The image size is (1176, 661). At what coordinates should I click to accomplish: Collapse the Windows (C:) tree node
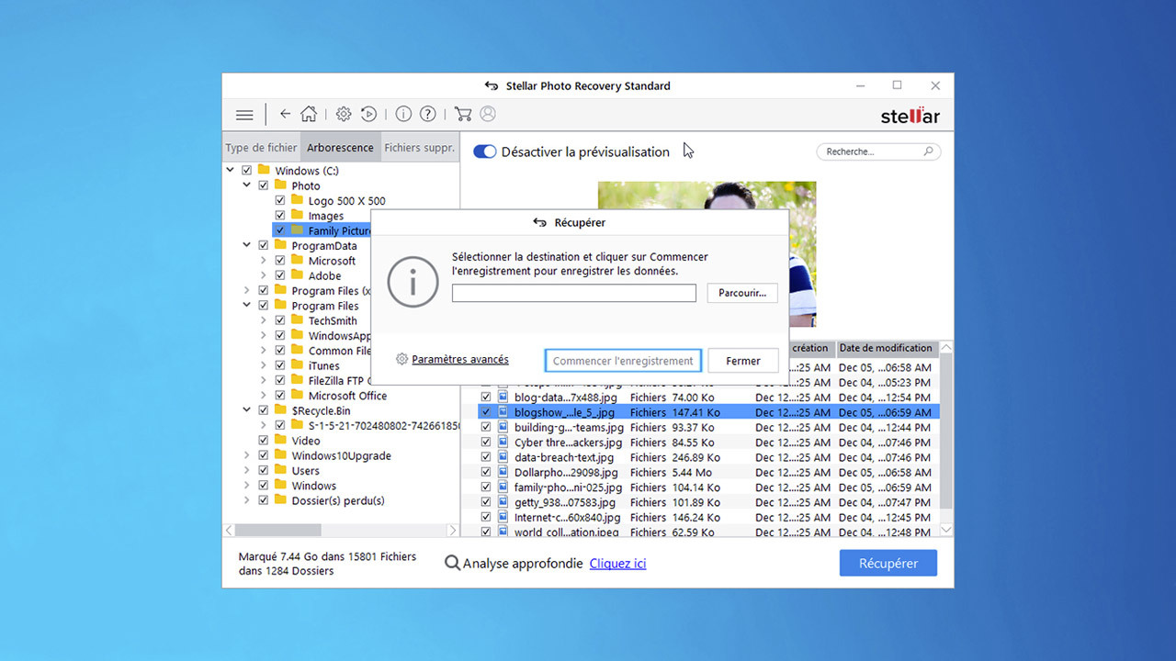click(230, 171)
